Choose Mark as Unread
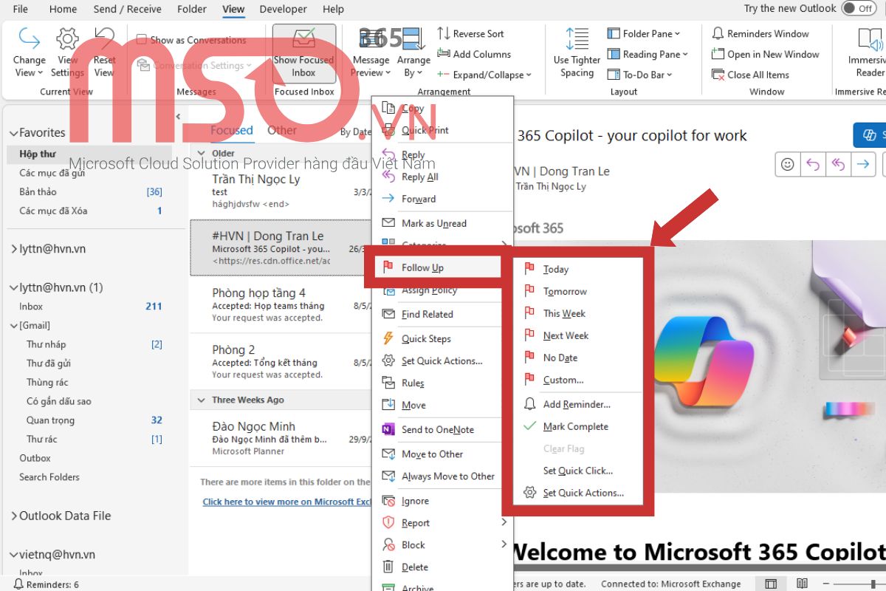The width and height of the screenshot is (886, 591). point(443,223)
